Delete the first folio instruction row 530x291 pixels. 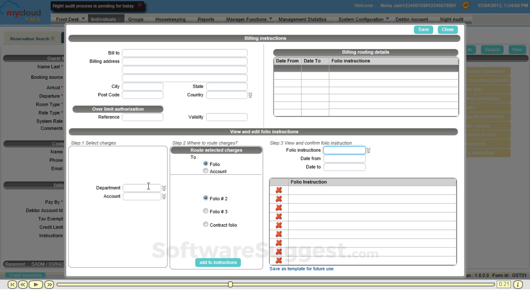tap(279, 190)
